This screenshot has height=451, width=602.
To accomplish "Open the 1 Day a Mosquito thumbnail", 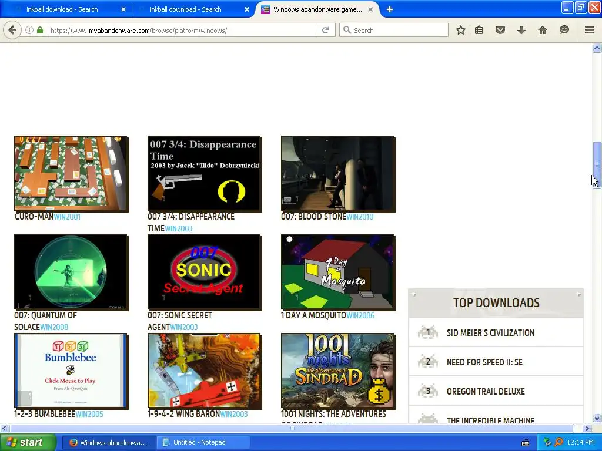I will [x=338, y=272].
